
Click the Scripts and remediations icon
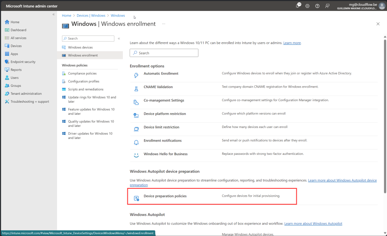click(x=64, y=89)
